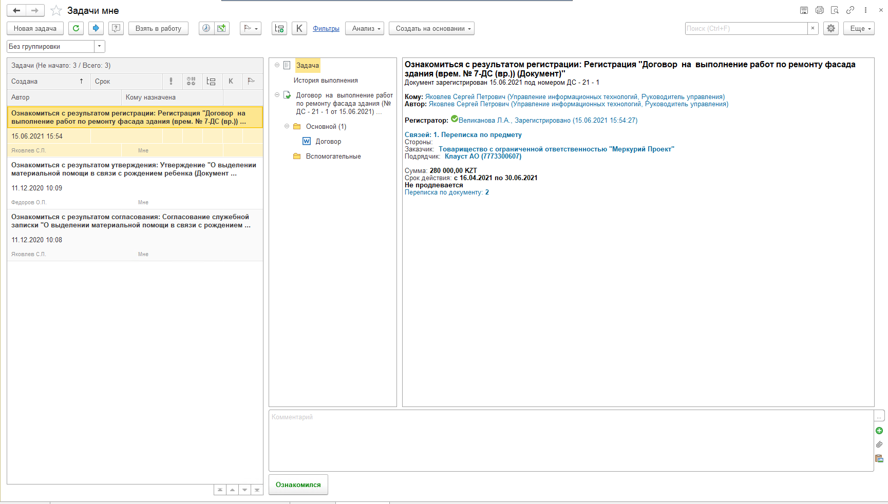This screenshot has height=504, width=888.
Task: Collapse the Основной (1) folder
Action: pyautogui.click(x=287, y=126)
